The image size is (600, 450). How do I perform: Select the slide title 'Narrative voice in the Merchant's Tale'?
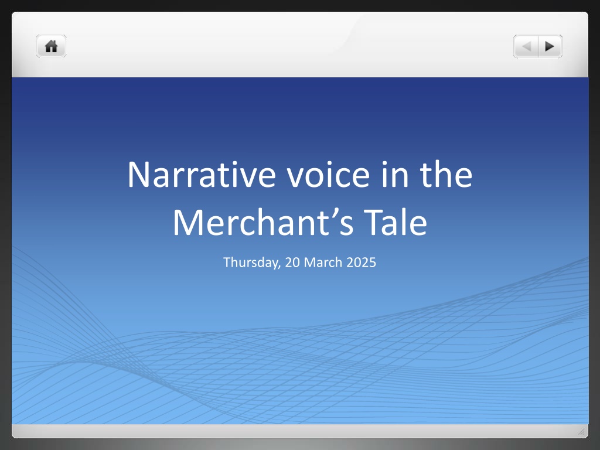point(300,198)
